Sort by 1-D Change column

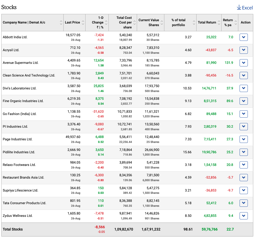pos(106,22)
